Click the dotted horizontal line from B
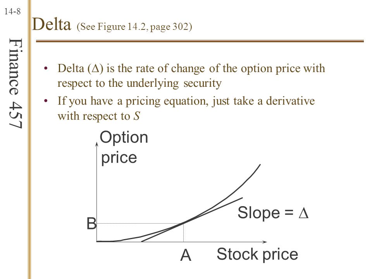 (x=140, y=223)
